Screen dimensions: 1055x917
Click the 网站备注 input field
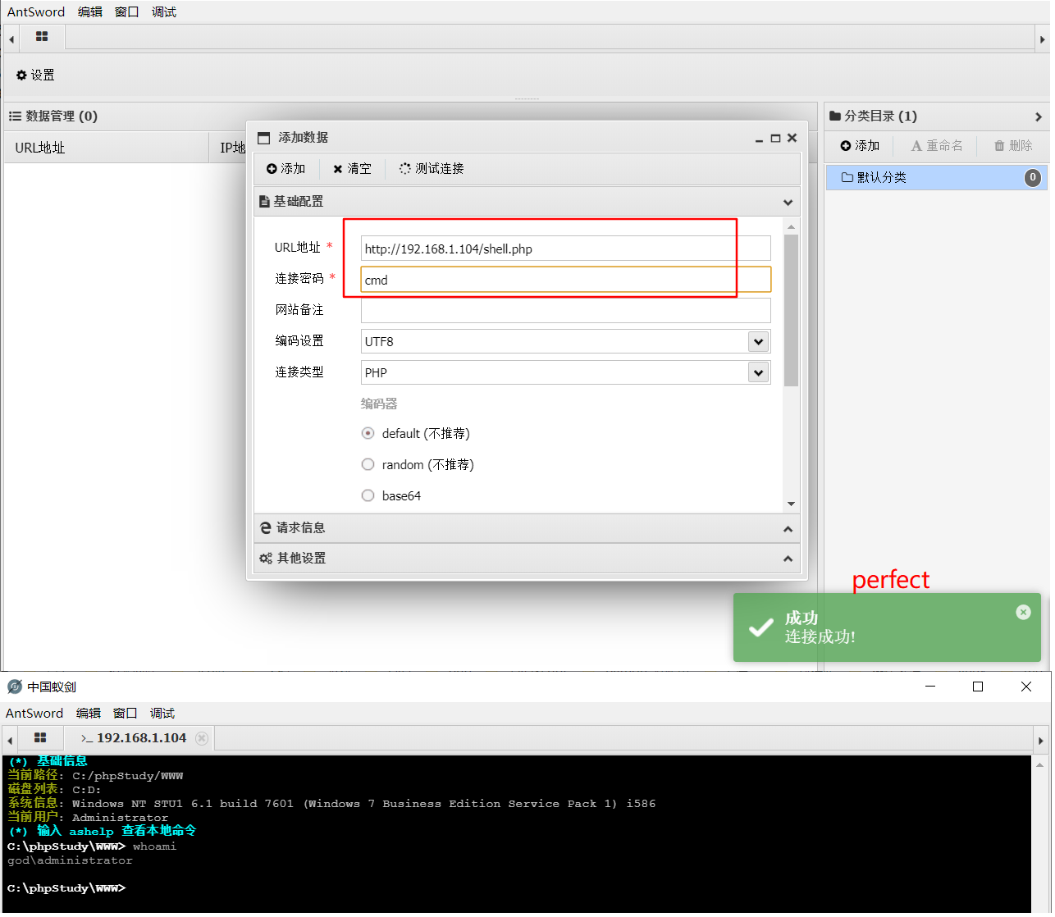(x=566, y=311)
